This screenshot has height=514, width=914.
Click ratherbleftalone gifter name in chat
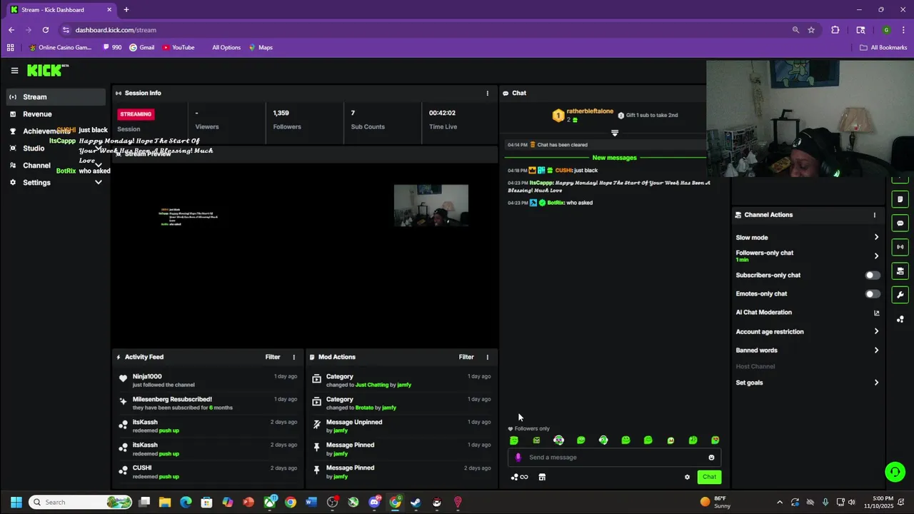point(590,111)
